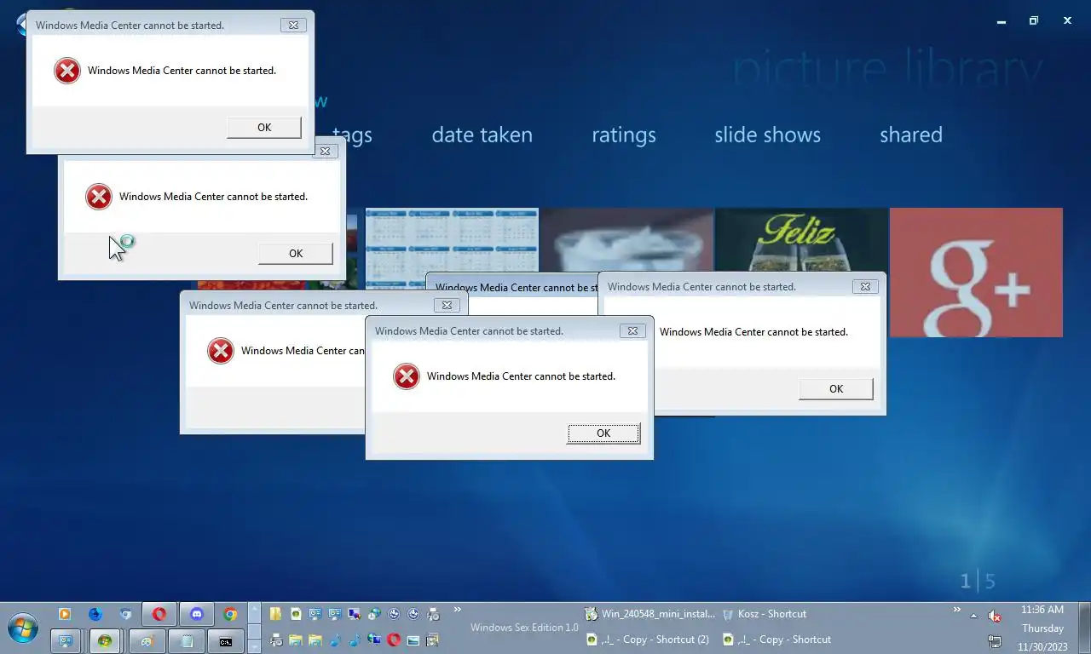
Task: Click the muted volume tray icon
Action: [x=994, y=616]
